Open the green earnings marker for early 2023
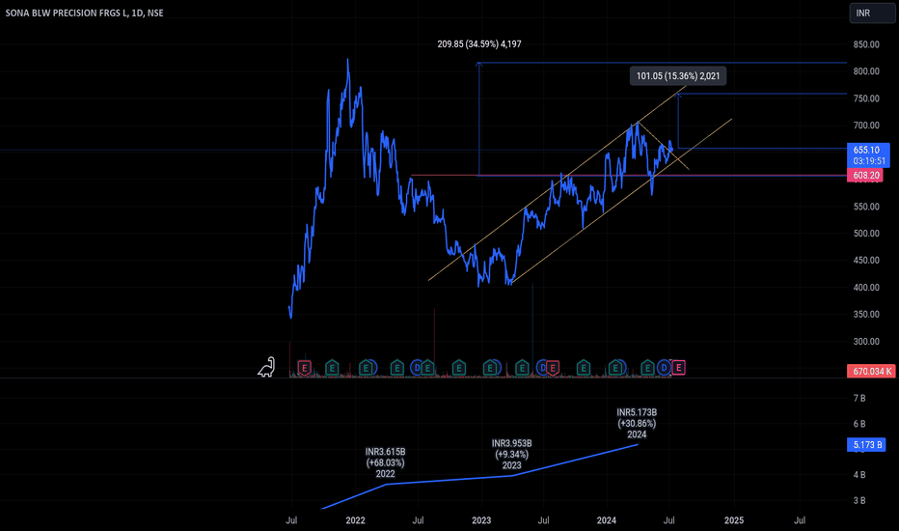This screenshot has height=531, width=899. 490,368
